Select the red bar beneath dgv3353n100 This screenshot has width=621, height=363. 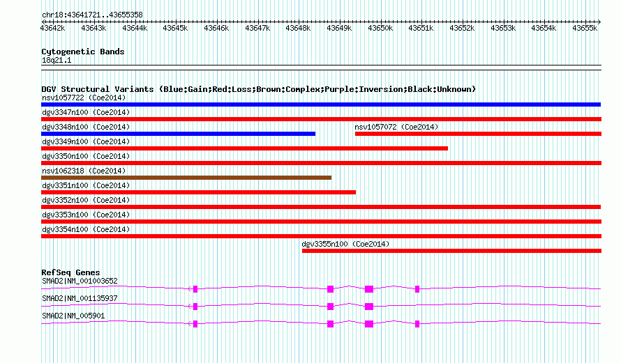pyautogui.click(x=321, y=222)
